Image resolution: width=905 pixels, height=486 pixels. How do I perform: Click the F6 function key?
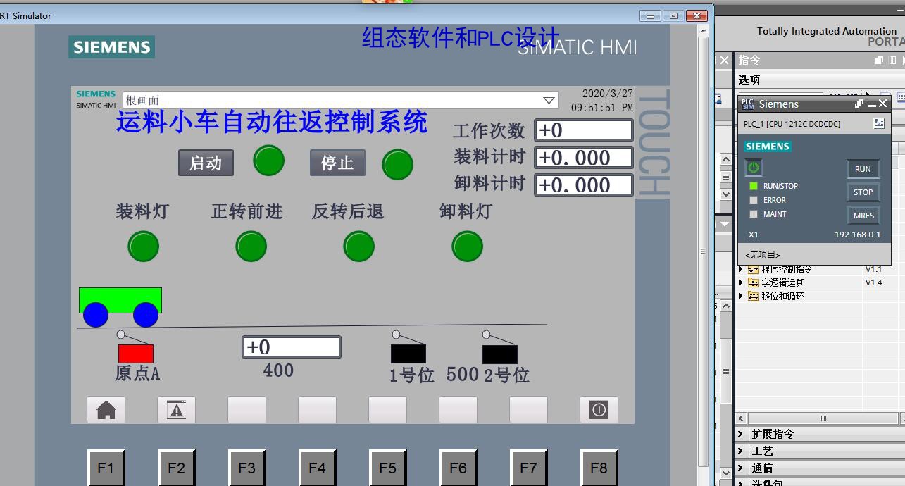[458, 468]
